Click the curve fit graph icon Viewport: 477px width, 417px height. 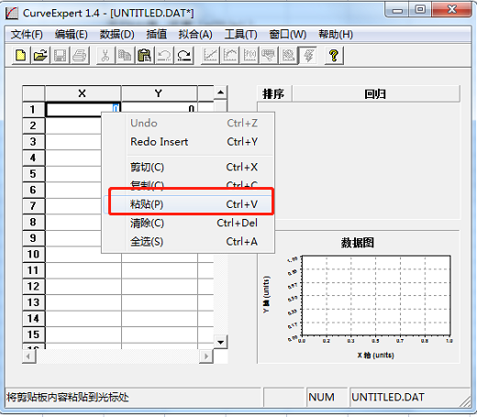[230, 56]
